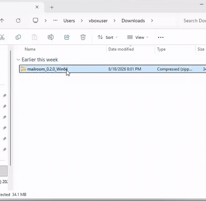This screenshot has height=201, width=206.
Task: Open the Sort dropdown menu
Action: (x=108, y=37)
